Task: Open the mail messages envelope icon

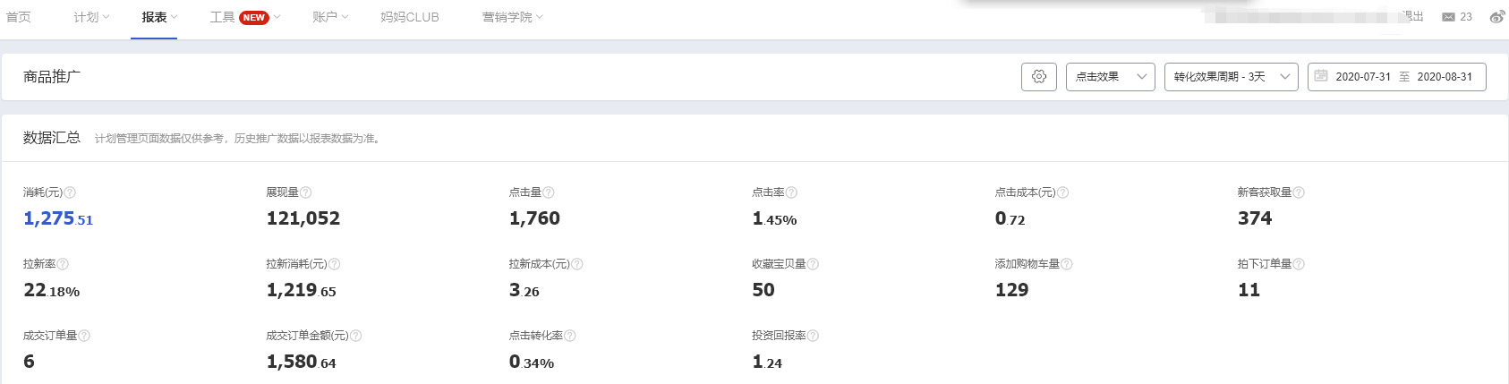Action: pyautogui.click(x=1448, y=17)
